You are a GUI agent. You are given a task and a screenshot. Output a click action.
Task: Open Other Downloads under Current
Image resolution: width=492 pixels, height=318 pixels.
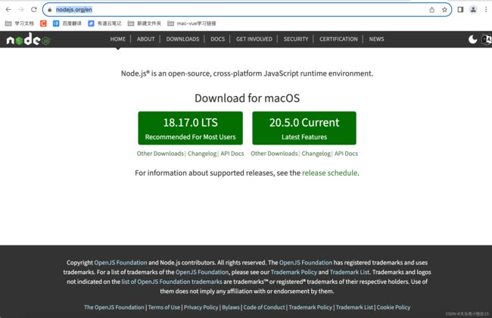[x=274, y=154]
